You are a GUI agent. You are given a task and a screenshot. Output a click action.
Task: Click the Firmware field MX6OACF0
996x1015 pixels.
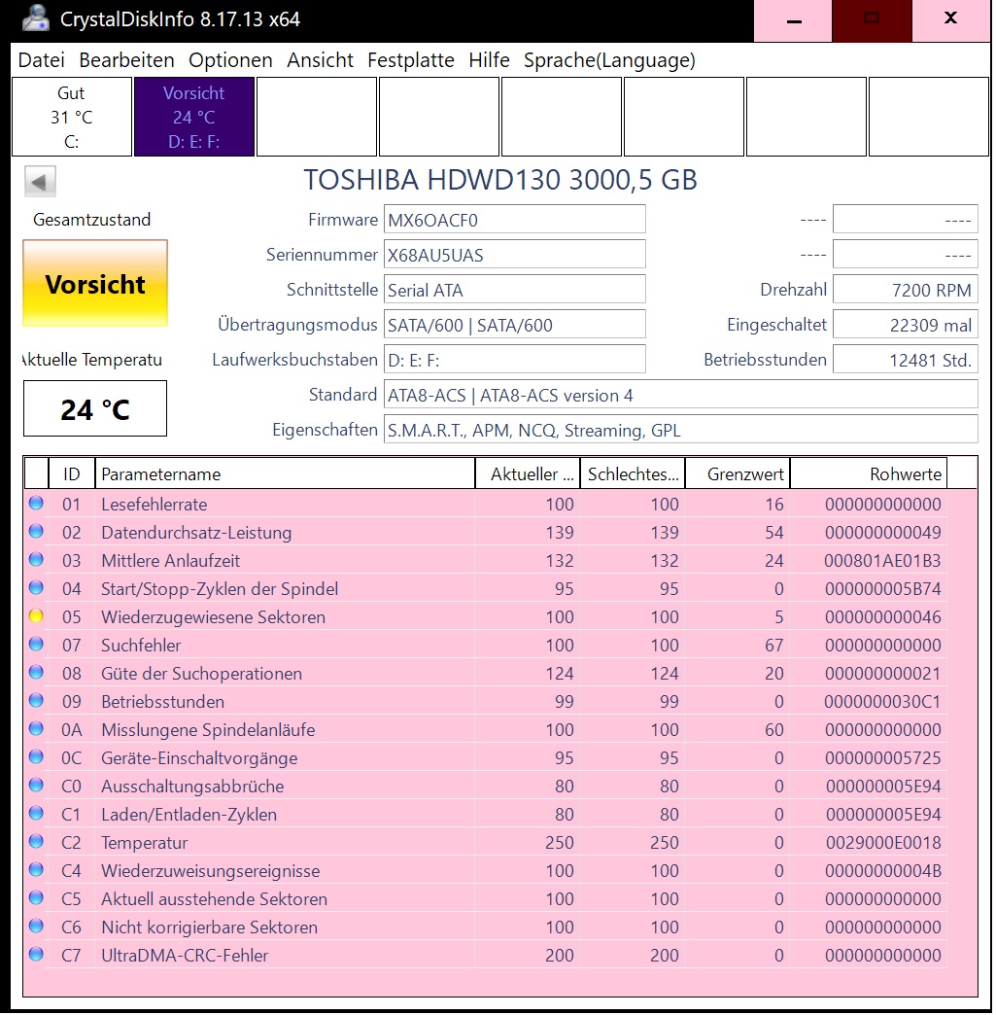pos(514,220)
